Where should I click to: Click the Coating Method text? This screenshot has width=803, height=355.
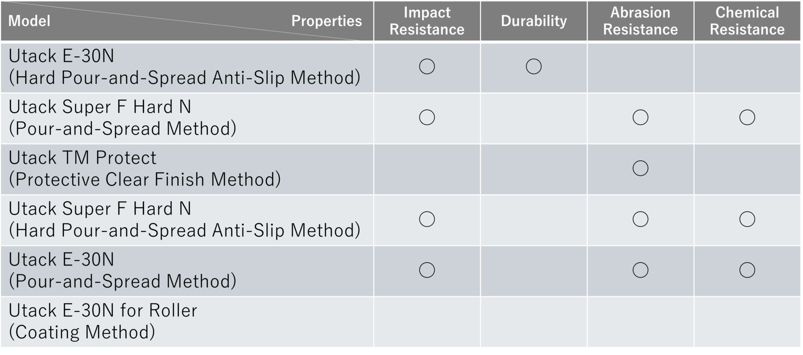82,332
